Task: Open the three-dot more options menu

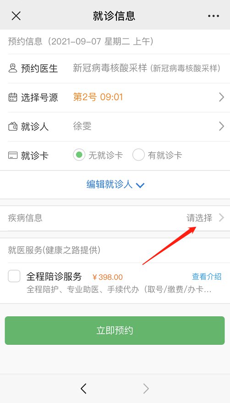Action: 214,16
